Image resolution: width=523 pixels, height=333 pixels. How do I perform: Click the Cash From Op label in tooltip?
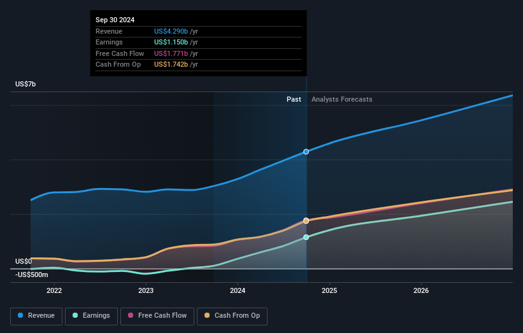pos(118,65)
